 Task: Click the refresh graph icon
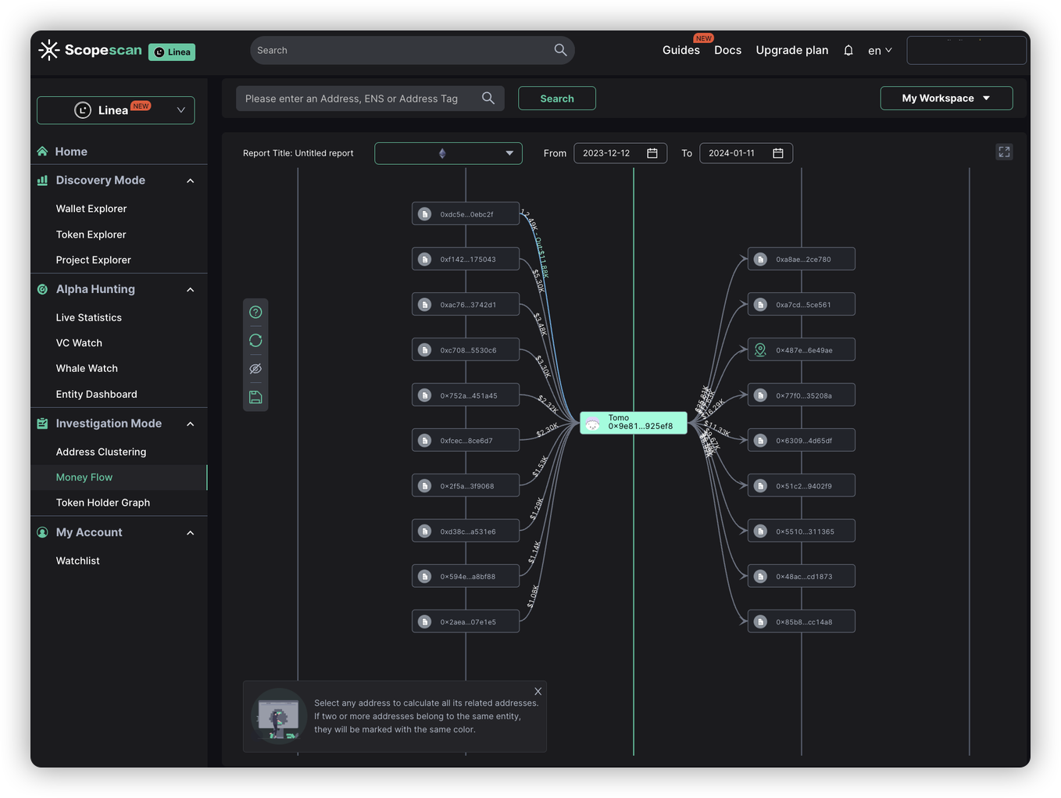[255, 341]
